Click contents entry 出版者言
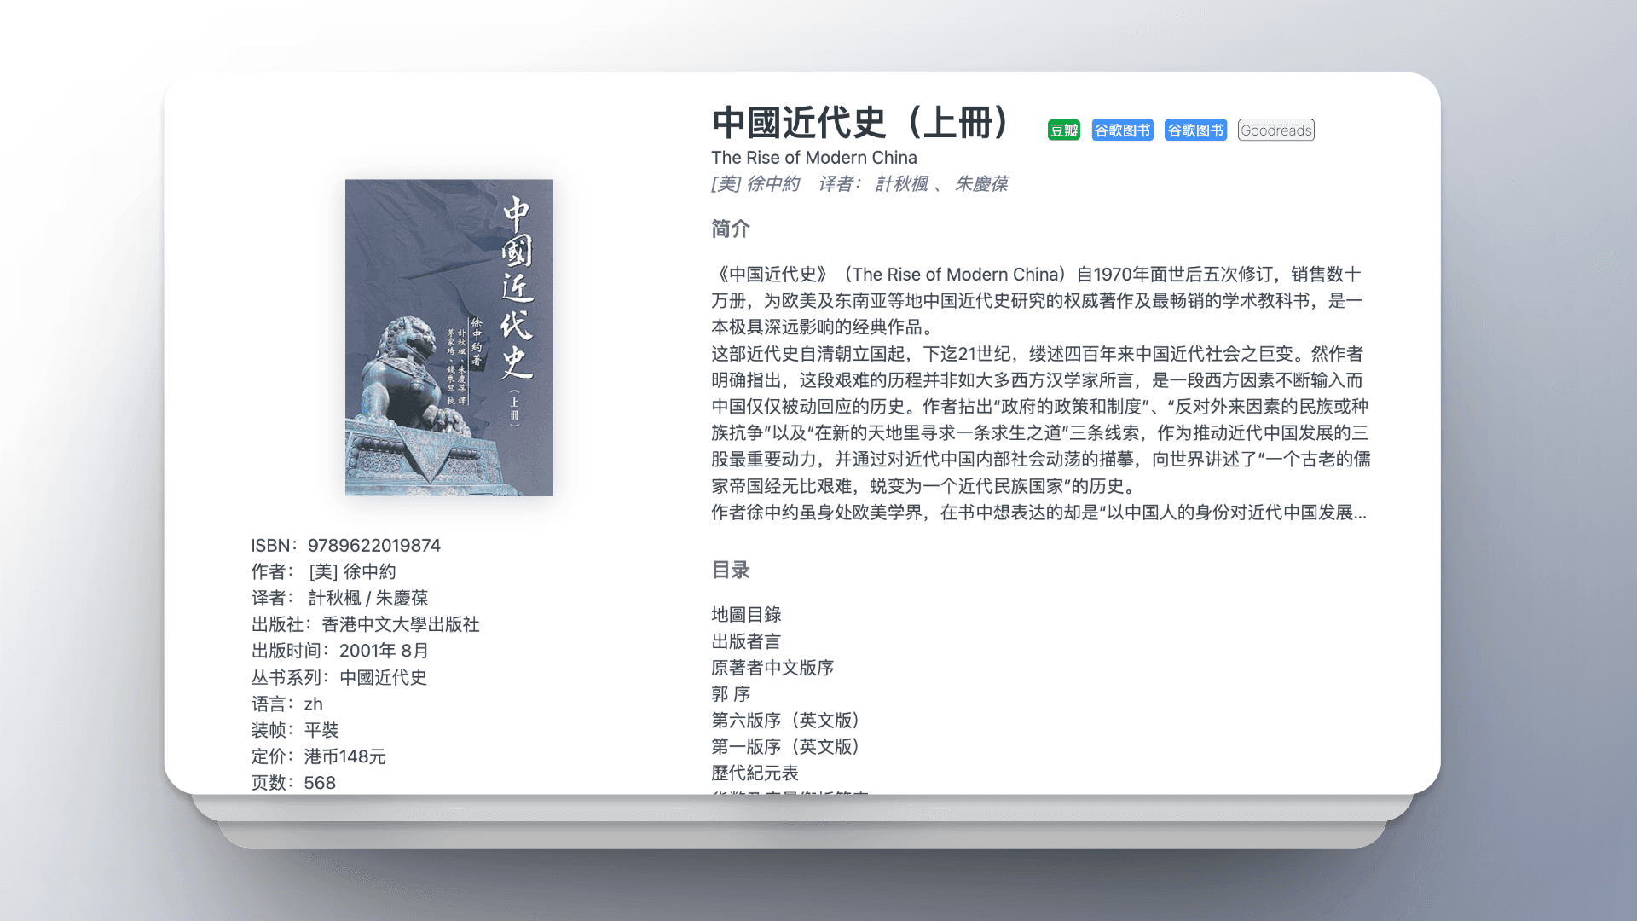This screenshot has height=921, width=1637. point(746,641)
